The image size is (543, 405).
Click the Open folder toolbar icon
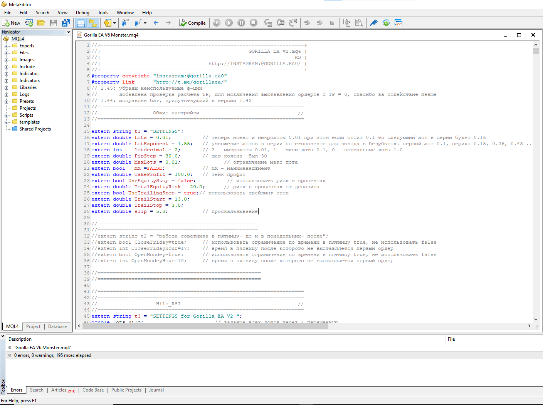pos(41,23)
